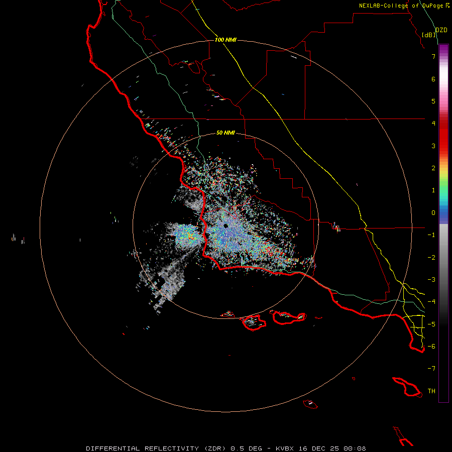Click the KVBX radar site identifier in the footer
Image resolution: width=452 pixels, height=452 pixels.
pyautogui.click(x=285, y=448)
